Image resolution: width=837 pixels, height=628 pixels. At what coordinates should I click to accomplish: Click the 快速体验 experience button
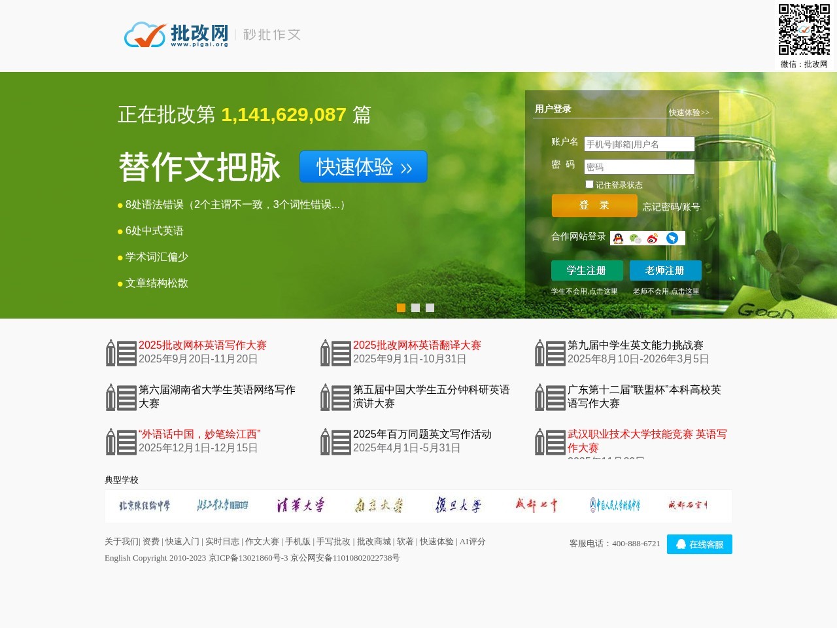[363, 167]
